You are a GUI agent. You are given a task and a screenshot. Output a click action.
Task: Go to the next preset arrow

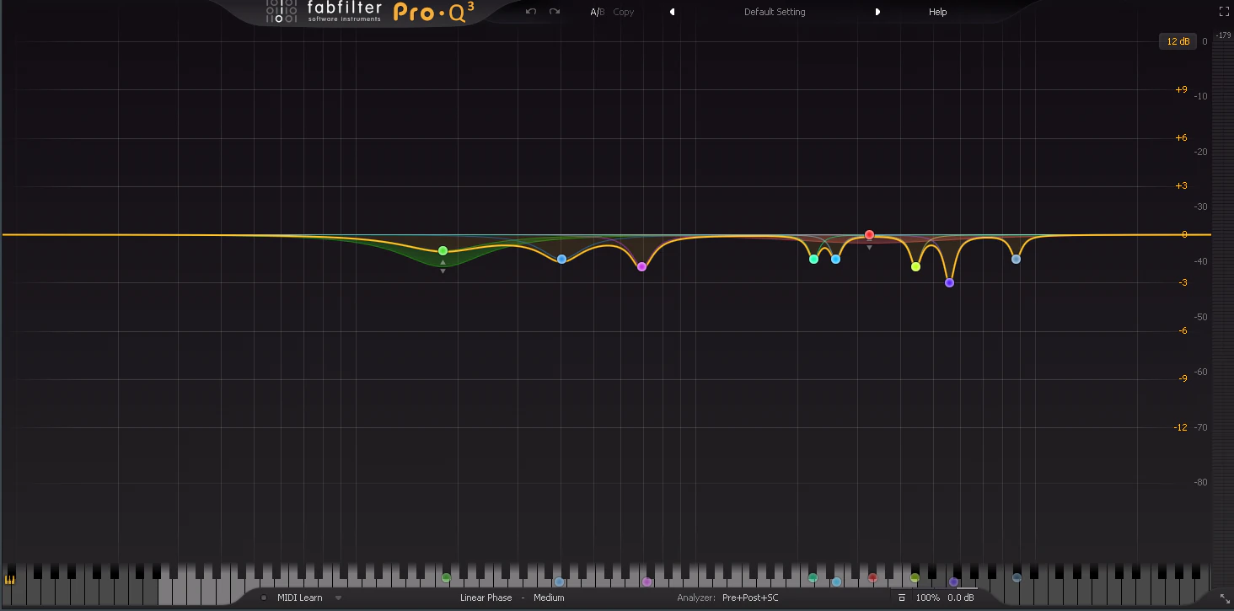877,12
